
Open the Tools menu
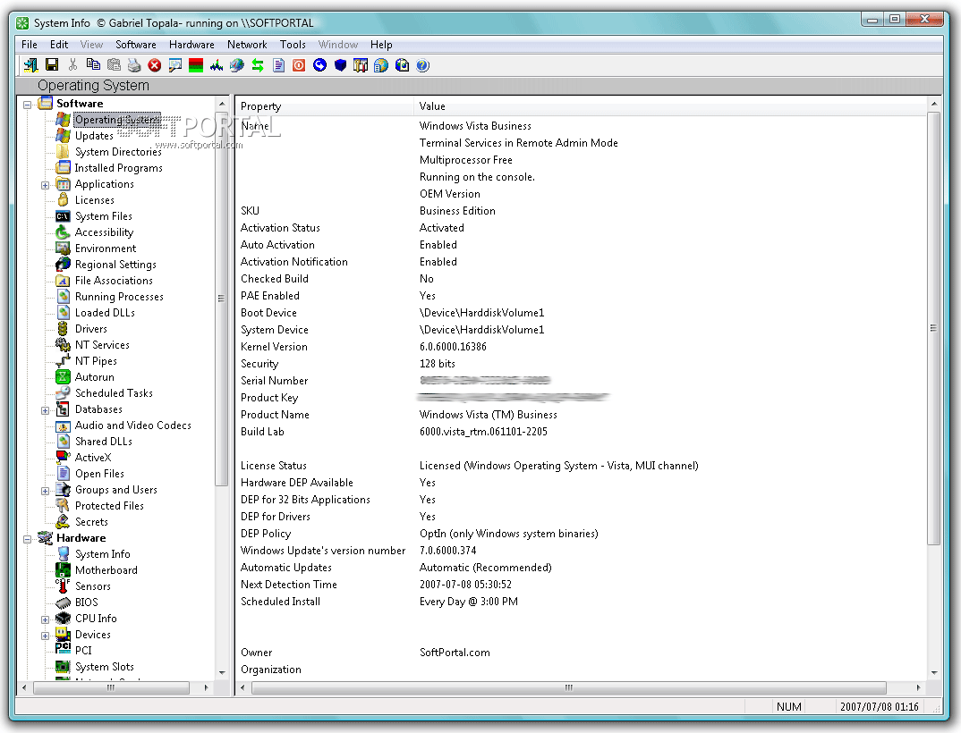[293, 45]
